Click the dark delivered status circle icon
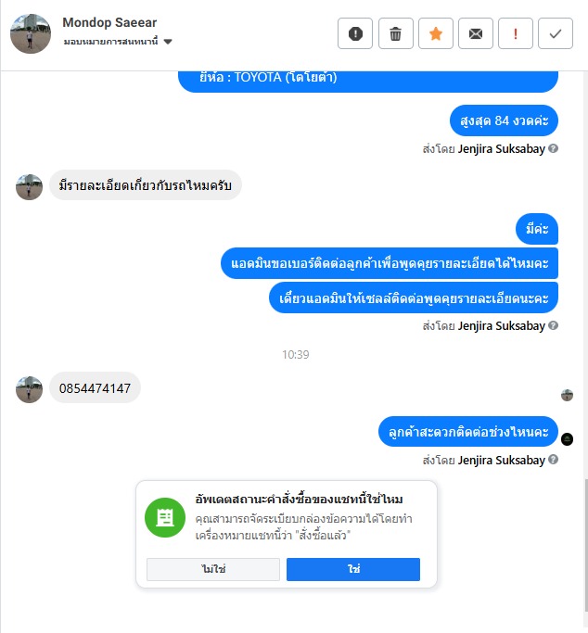 [x=567, y=438]
